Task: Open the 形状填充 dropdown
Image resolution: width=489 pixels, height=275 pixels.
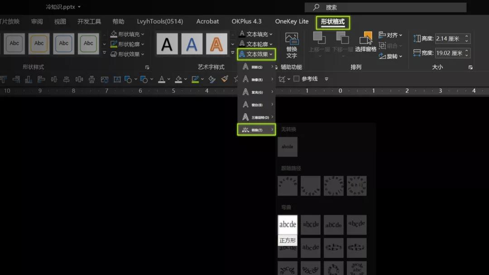Action: (128, 34)
